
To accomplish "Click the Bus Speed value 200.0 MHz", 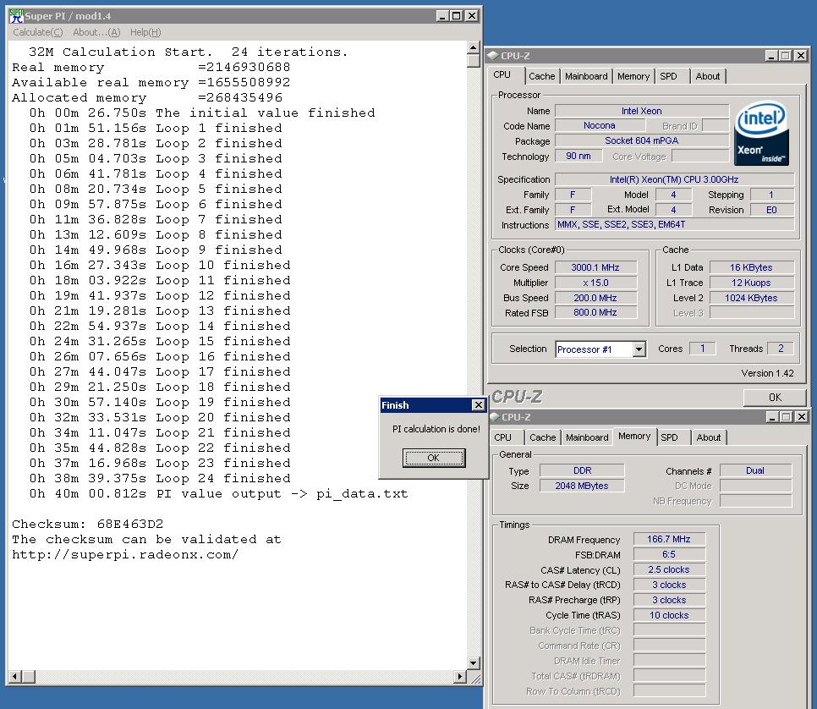I will pyautogui.click(x=595, y=298).
